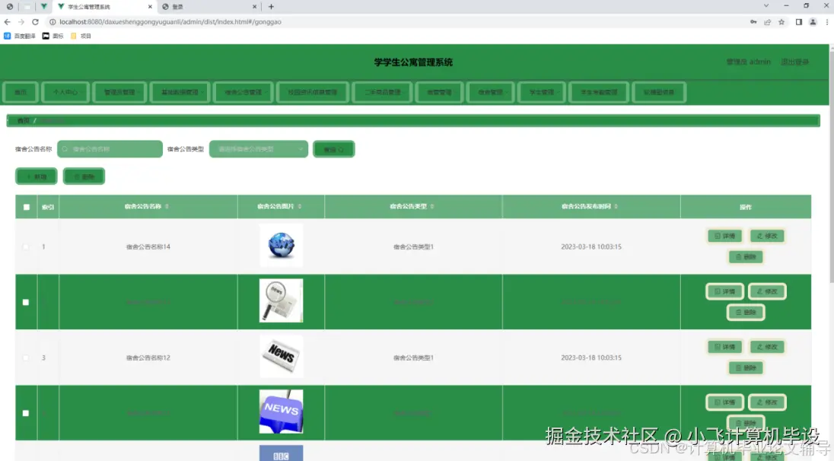Open 详情 for 宿舍公告名称12
The image size is (834, 461).
724,347
